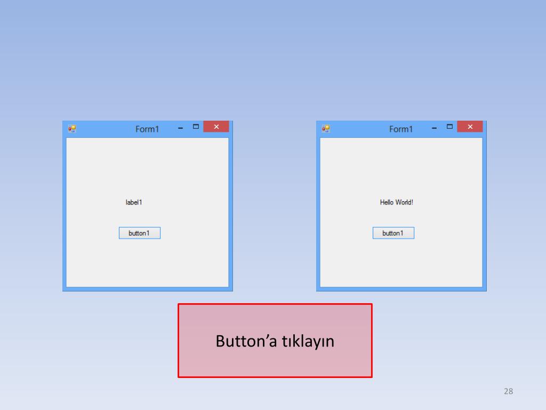Click the app icon of left Form1 window

point(72,129)
